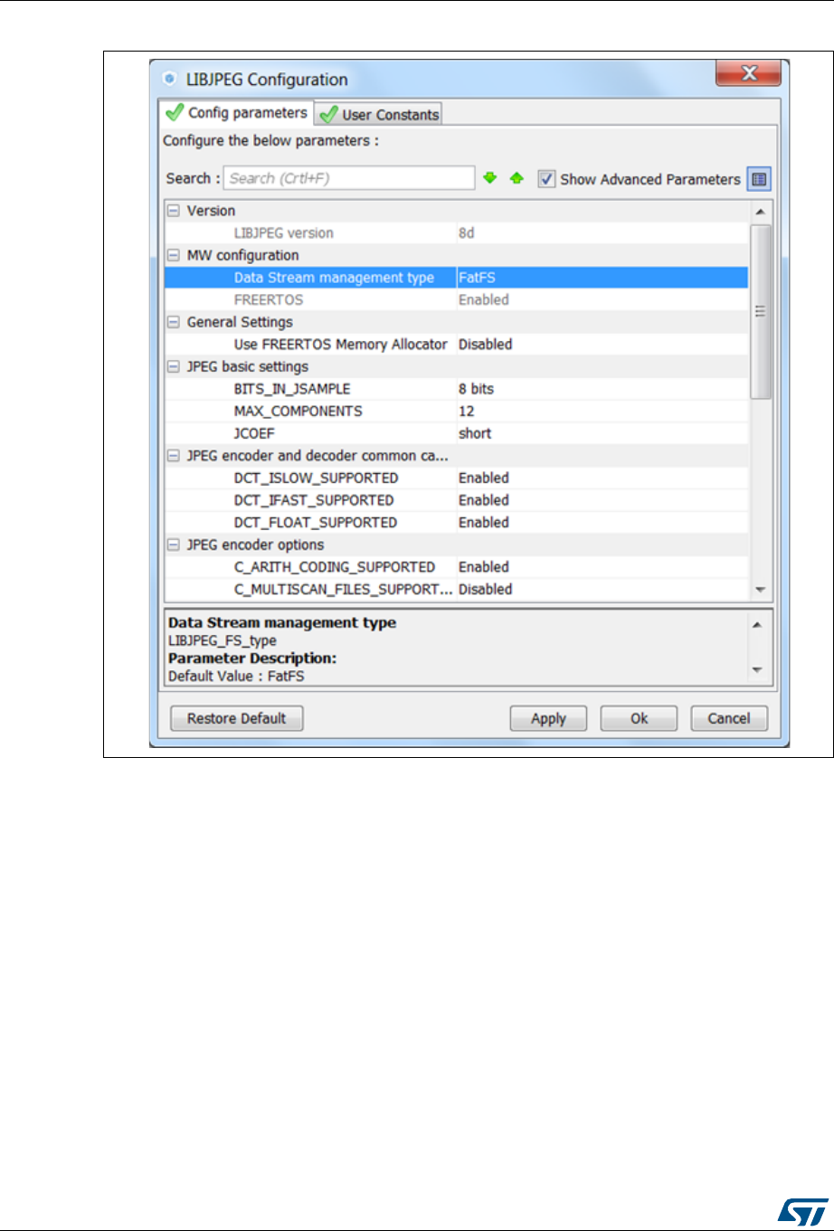Click the Apply button

(x=548, y=718)
